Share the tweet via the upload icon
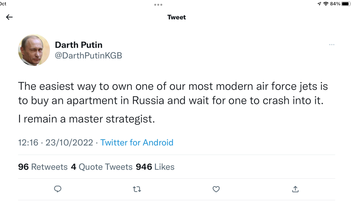 pos(295,189)
